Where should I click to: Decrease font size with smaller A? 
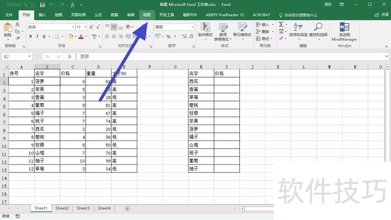coord(98,27)
